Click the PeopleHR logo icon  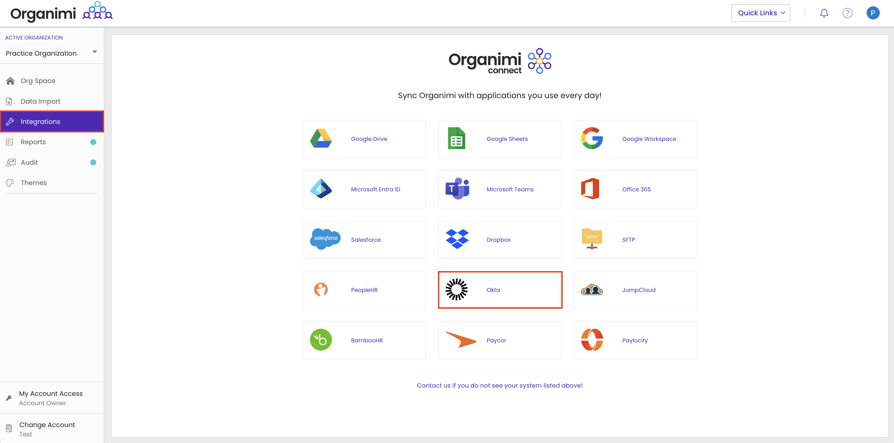(x=321, y=289)
